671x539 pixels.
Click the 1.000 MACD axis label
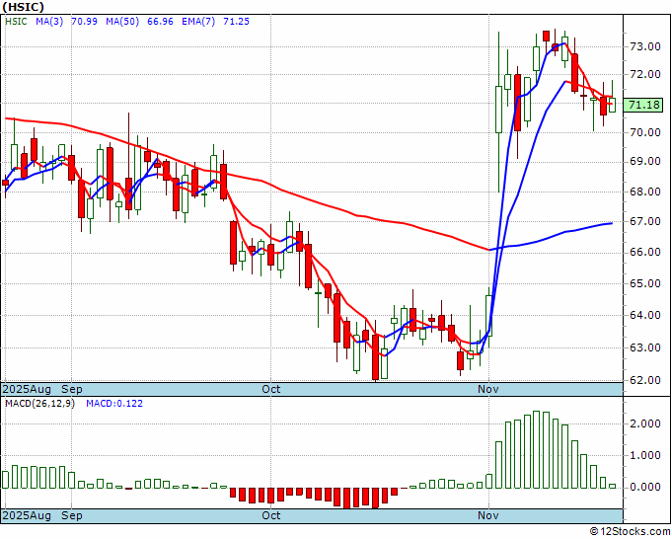645,455
